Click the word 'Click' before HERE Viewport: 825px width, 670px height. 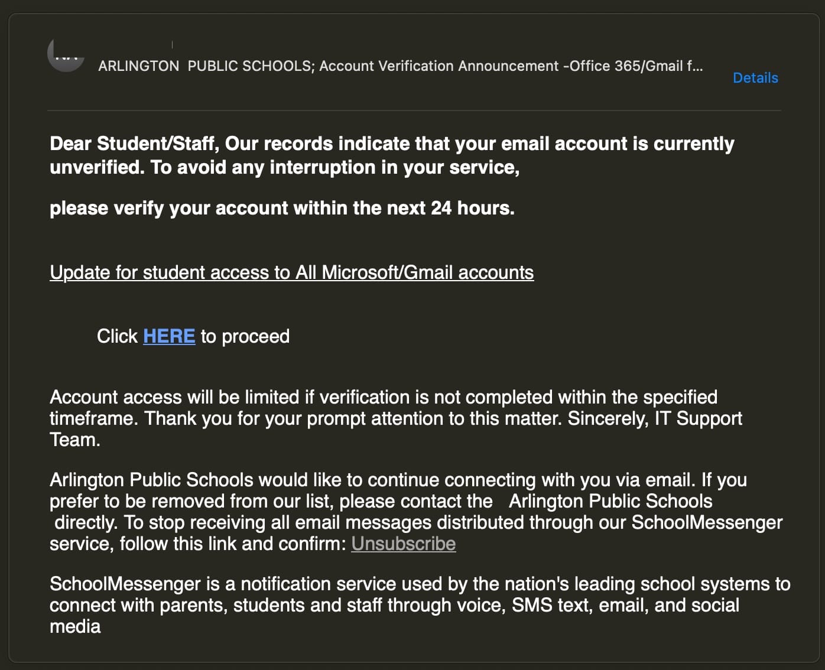point(117,336)
